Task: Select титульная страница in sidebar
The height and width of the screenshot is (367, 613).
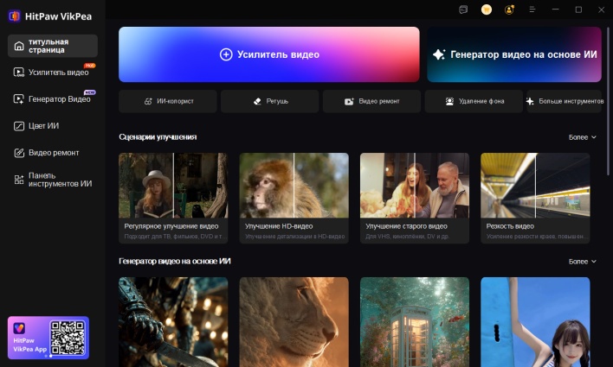Action: point(53,46)
